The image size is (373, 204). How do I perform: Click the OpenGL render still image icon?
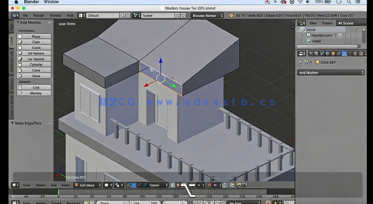pyautogui.click(x=238, y=185)
